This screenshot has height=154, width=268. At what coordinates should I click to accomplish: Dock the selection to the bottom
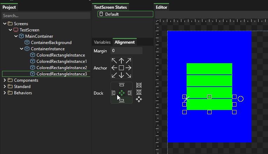coord(122,101)
